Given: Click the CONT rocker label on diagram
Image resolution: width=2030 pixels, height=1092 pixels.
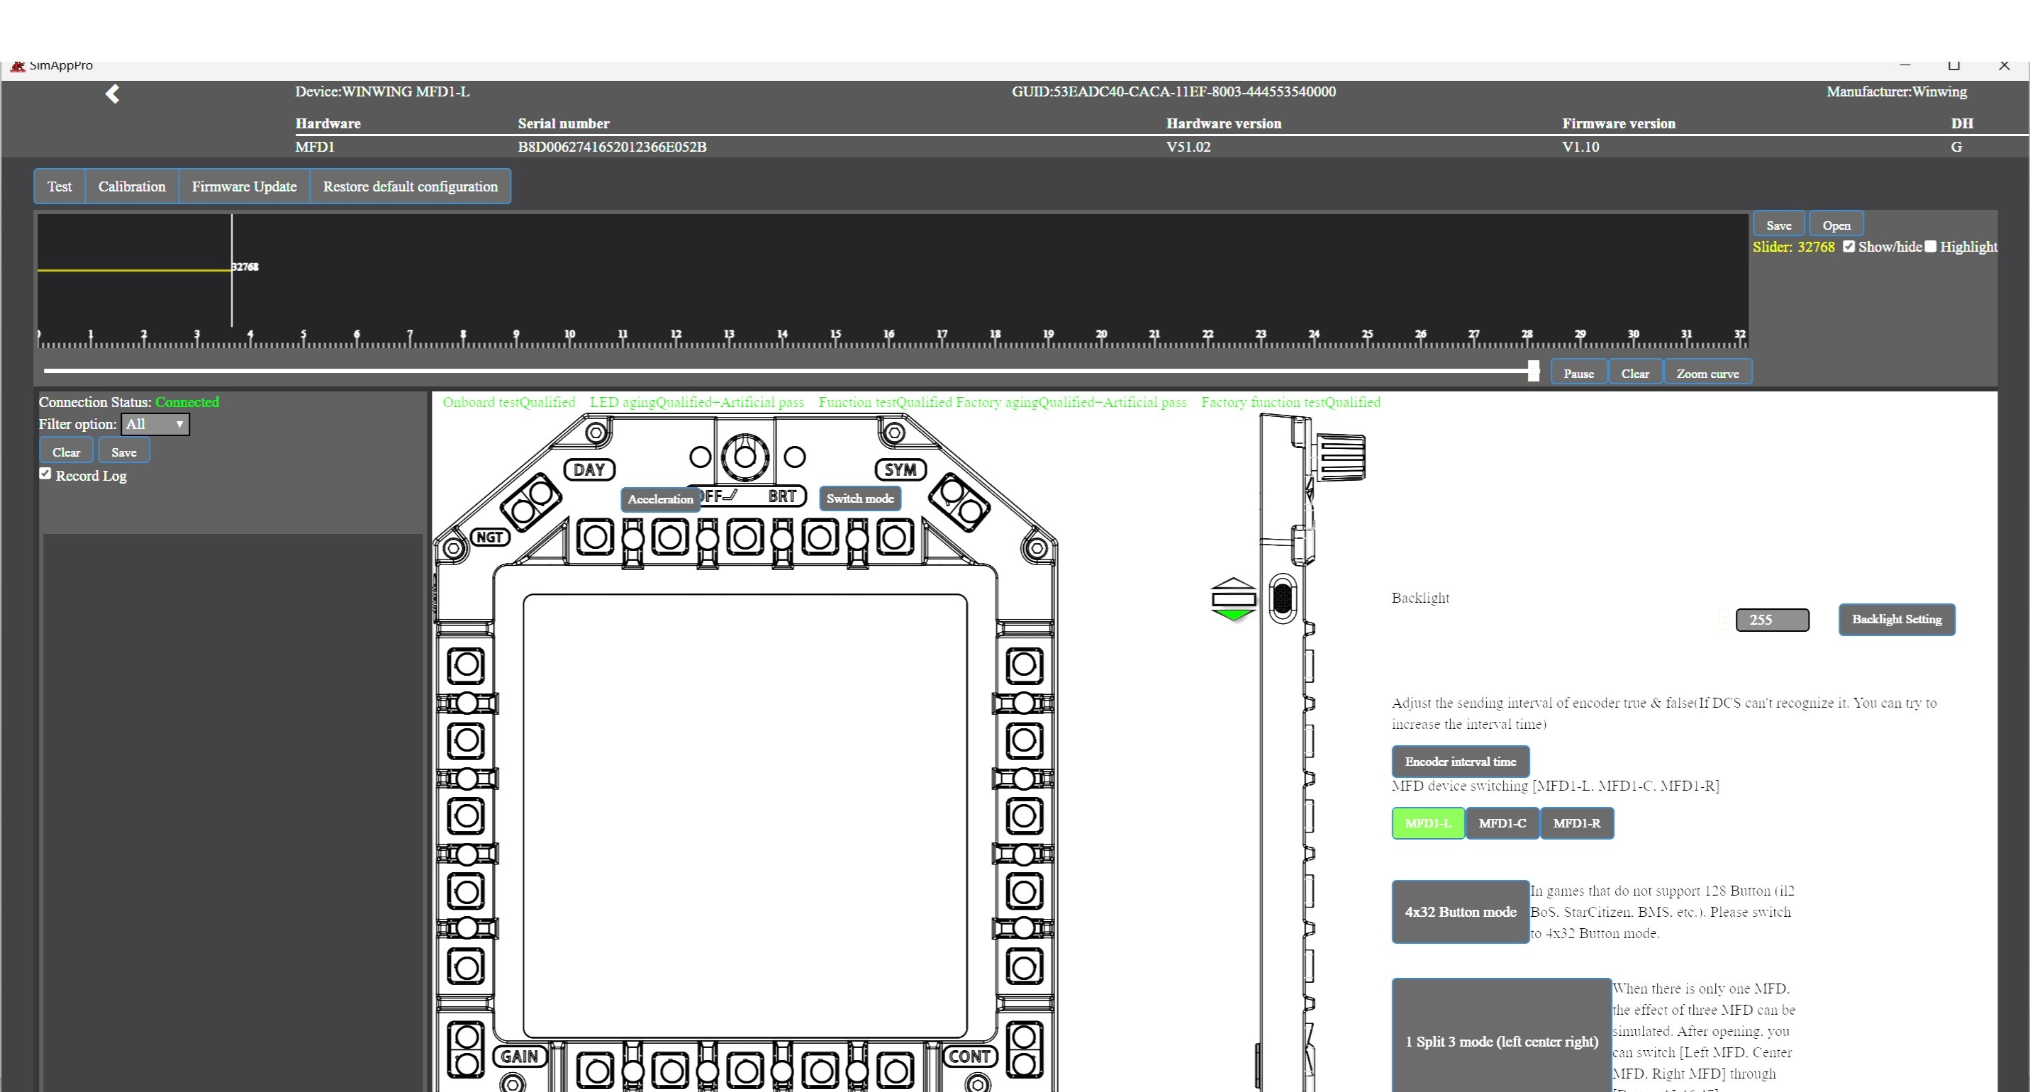Looking at the screenshot, I should pos(969,1056).
